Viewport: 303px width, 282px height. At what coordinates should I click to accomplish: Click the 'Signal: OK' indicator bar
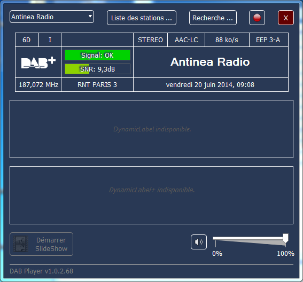coord(97,55)
